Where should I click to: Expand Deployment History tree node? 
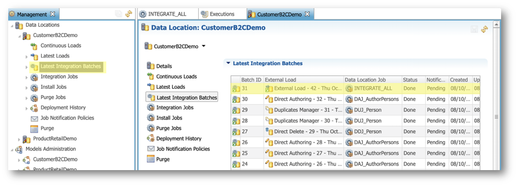coord(27,108)
